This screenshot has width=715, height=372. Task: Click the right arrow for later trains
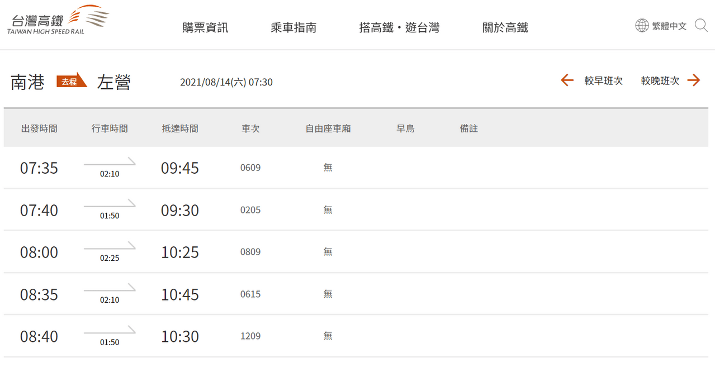(694, 80)
